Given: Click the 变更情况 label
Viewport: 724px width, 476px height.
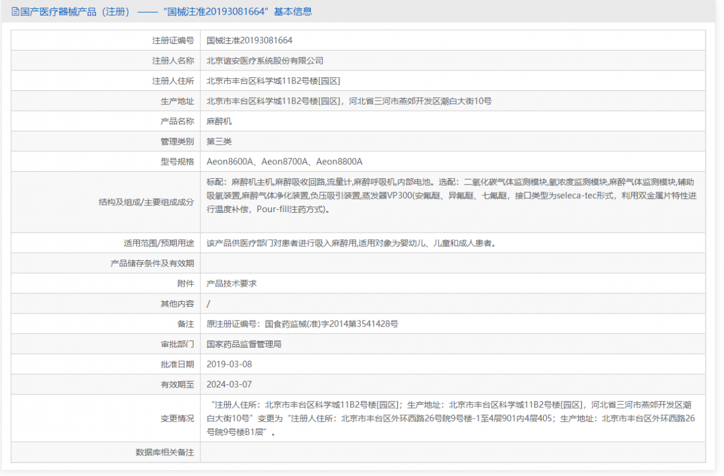Looking at the screenshot, I should point(177,418).
